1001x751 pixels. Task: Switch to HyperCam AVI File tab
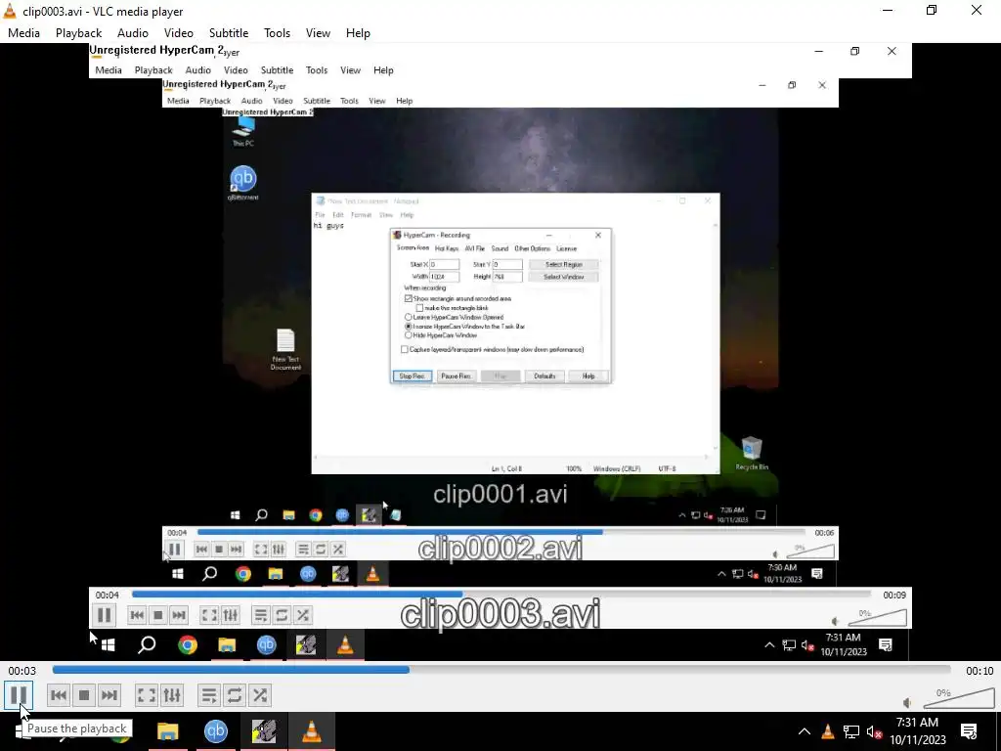click(474, 248)
